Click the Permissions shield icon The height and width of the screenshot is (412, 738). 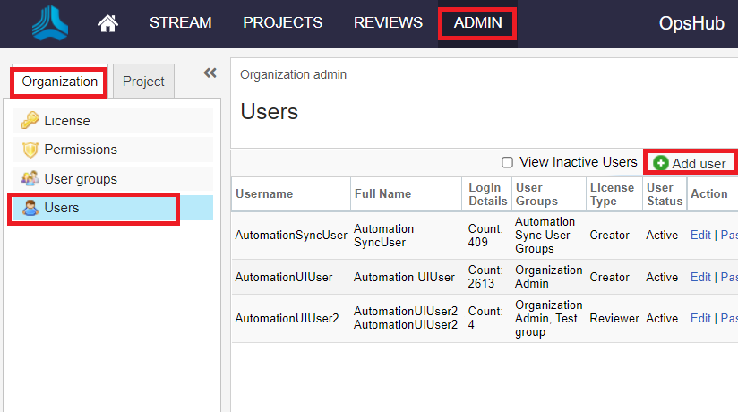[x=30, y=150]
